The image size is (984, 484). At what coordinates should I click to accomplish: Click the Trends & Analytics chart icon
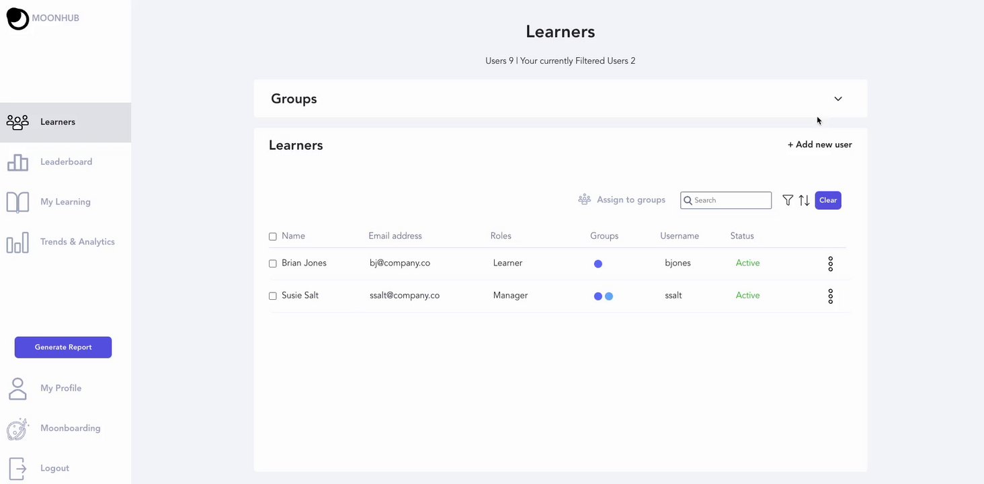point(17,242)
